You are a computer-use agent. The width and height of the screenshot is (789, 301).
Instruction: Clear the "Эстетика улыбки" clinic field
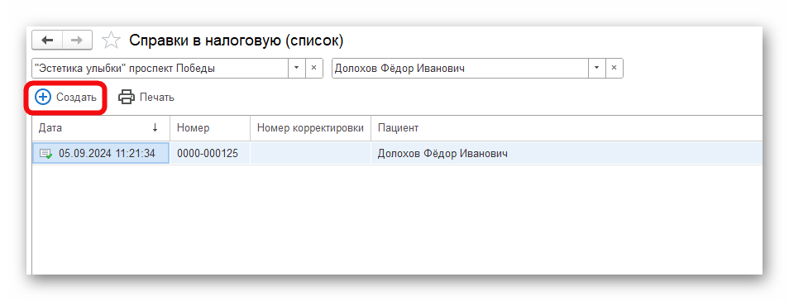313,69
